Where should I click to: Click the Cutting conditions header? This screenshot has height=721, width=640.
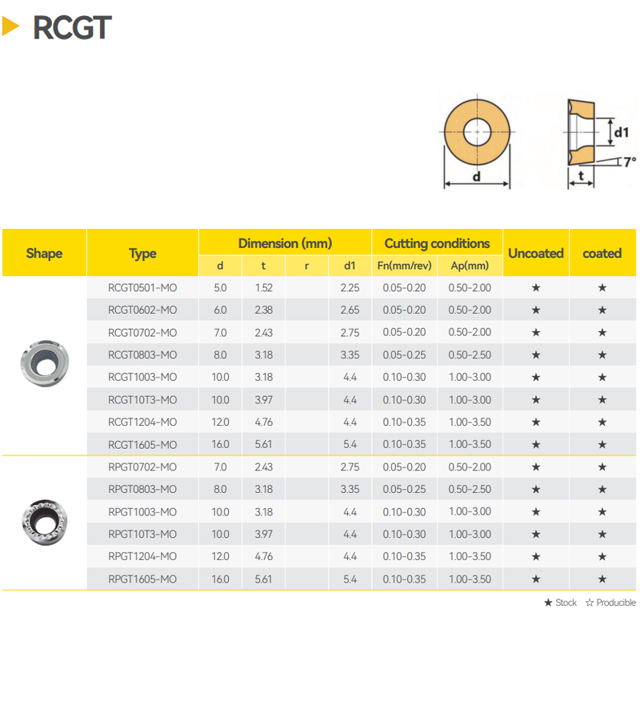437,243
